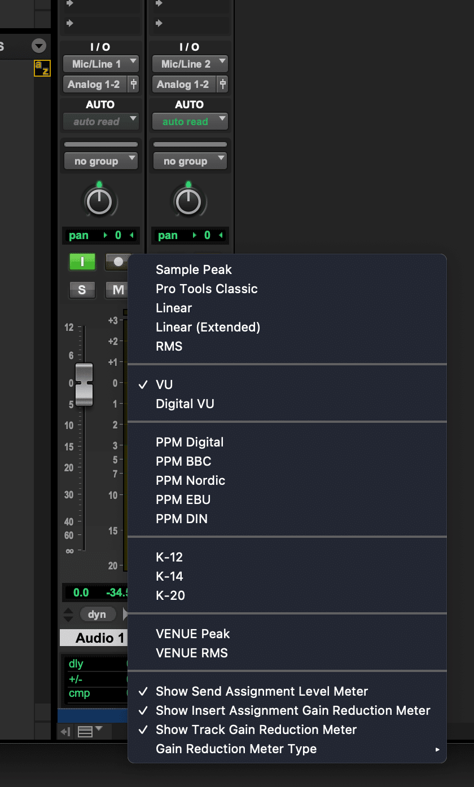Expand the first track's no group selector
Image resolution: width=474 pixels, height=787 pixels.
pyautogui.click(x=100, y=161)
